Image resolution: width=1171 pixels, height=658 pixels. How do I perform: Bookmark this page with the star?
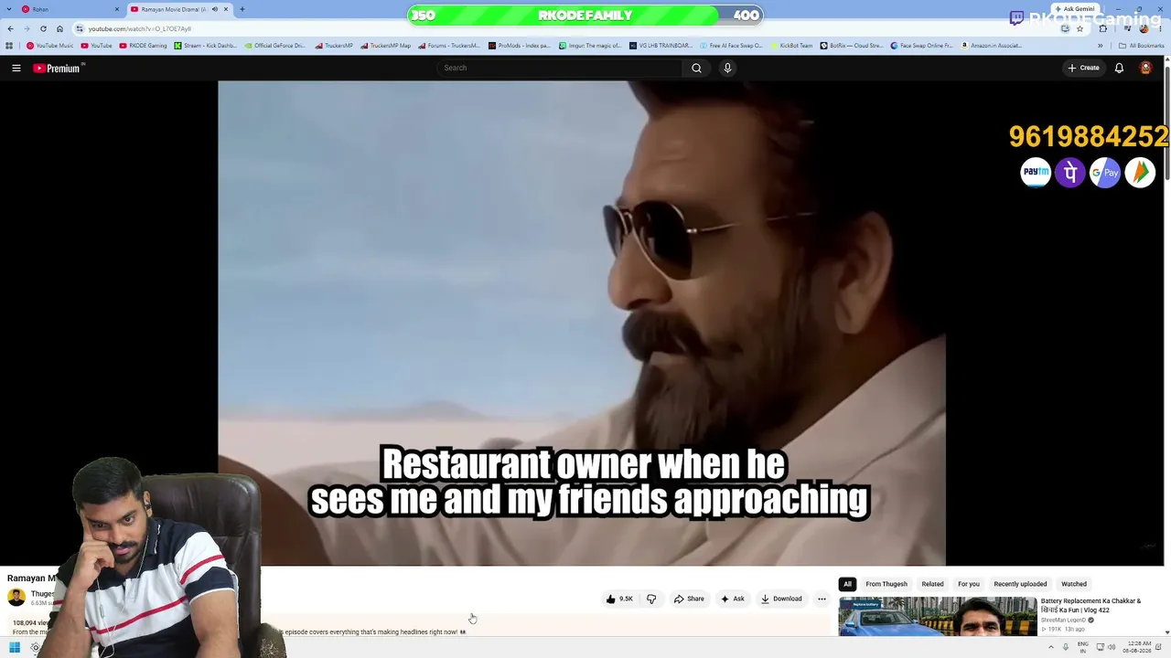(x=1080, y=28)
